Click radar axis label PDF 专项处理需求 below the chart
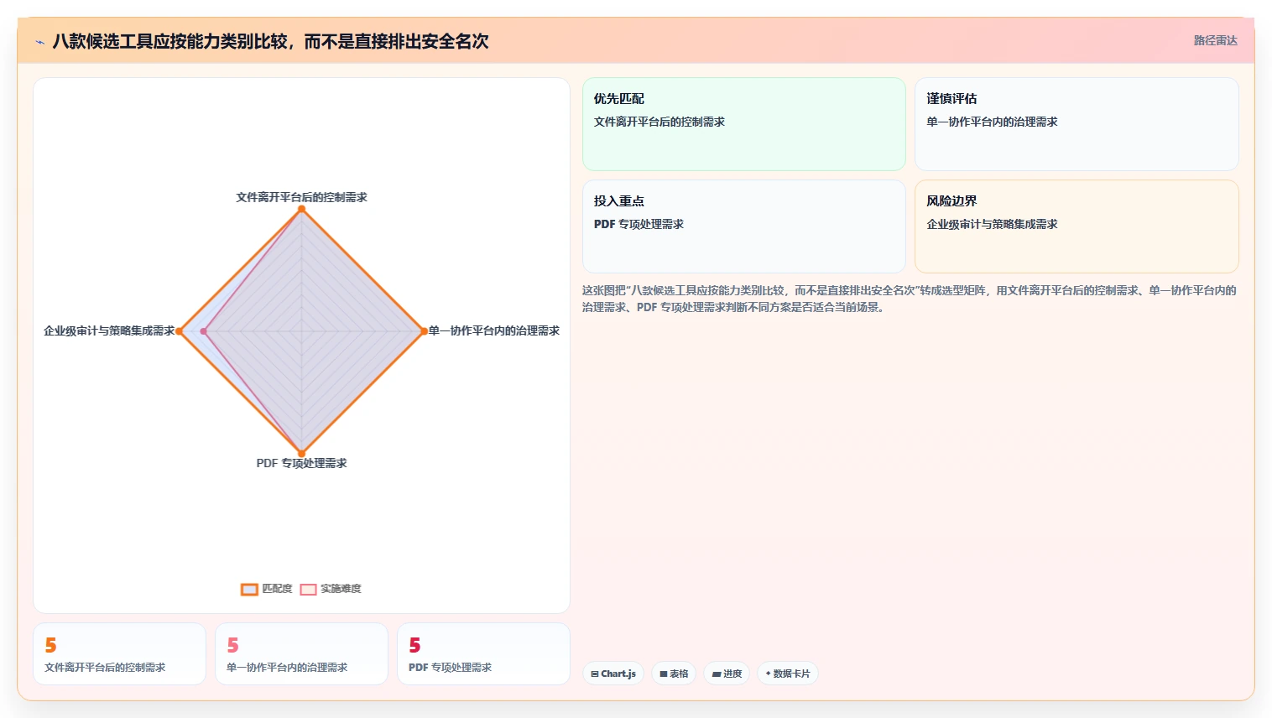The width and height of the screenshot is (1272, 718). tap(301, 463)
